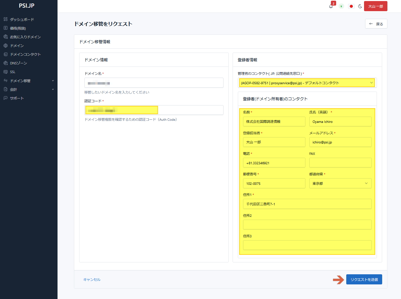Open the 都道府県 prefecture dropdown
This screenshot has width=401, height=299.
click(340, 183)
